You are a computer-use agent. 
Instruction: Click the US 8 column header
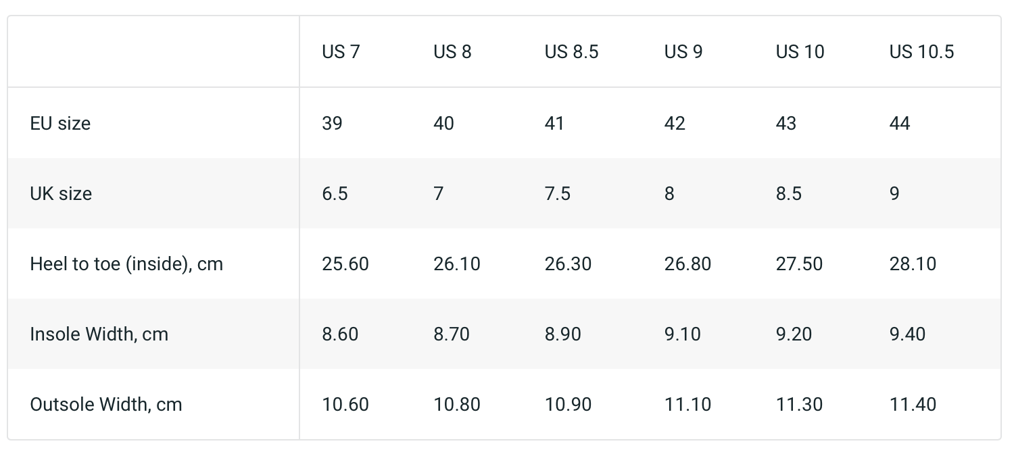point(452,52)
